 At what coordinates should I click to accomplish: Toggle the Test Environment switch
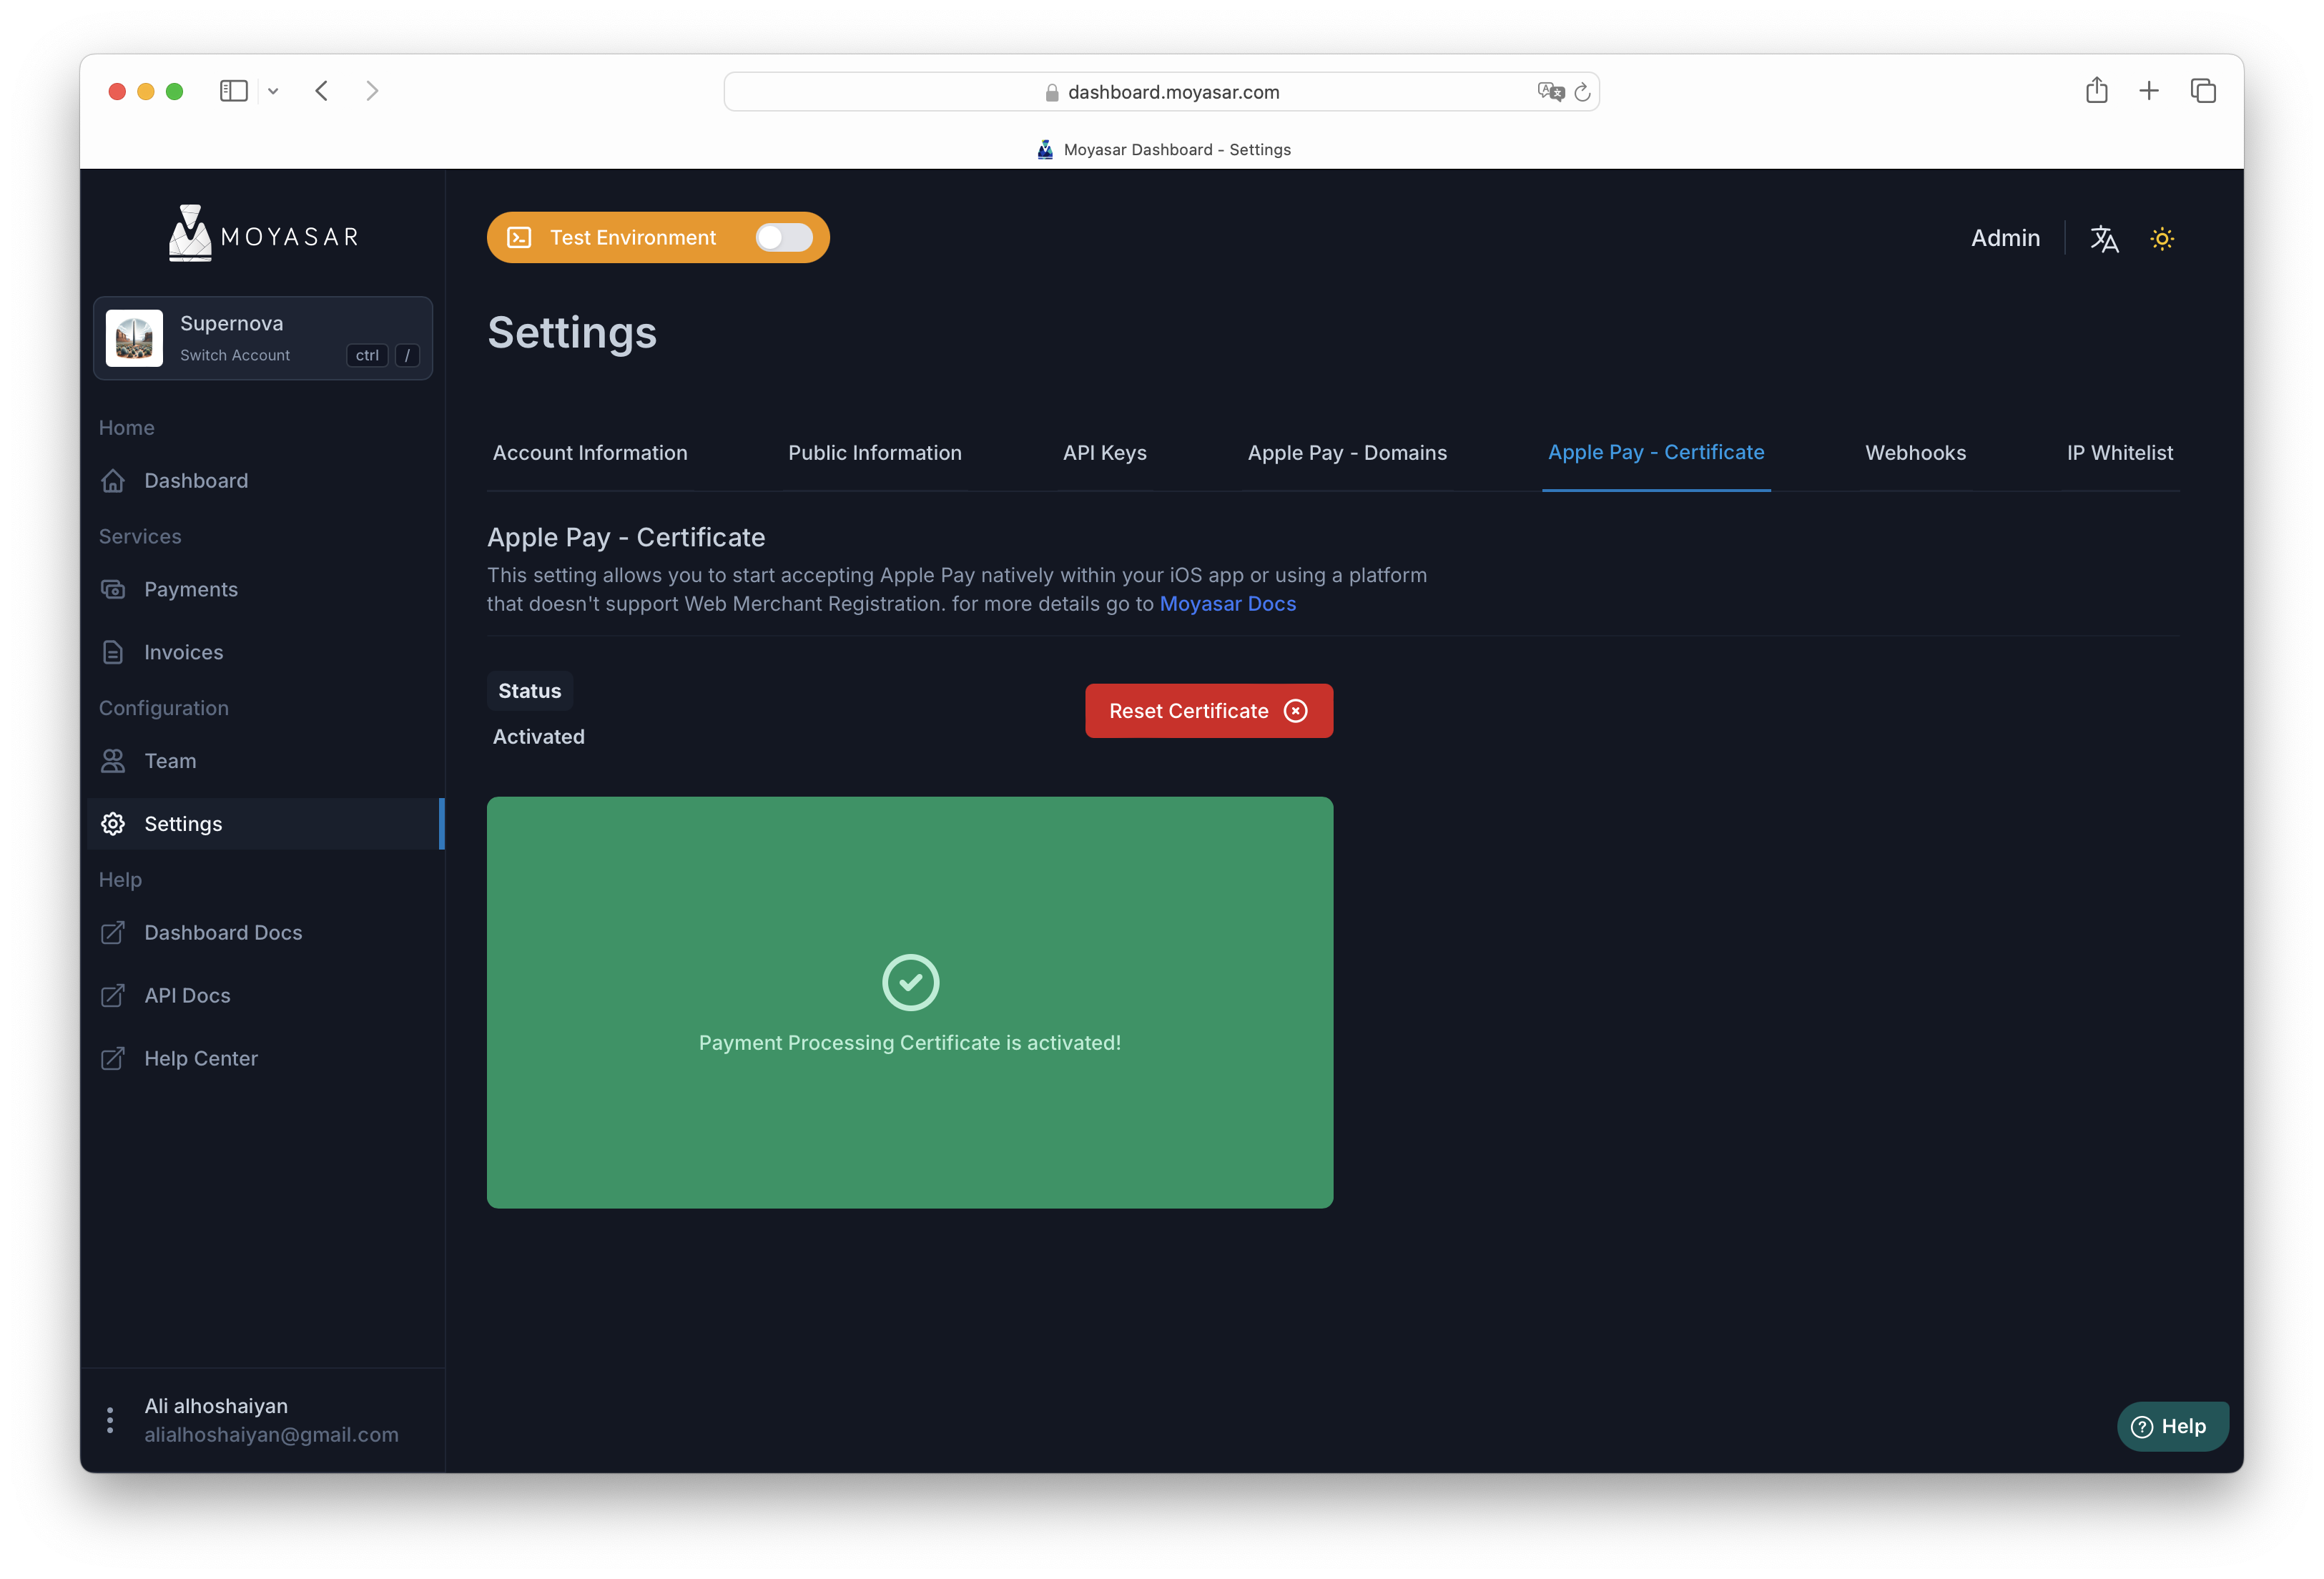[x=783, y=237]
